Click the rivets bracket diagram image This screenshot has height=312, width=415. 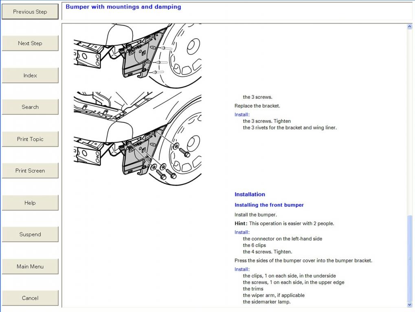[138, 56]
